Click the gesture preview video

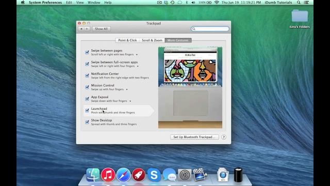190,87
